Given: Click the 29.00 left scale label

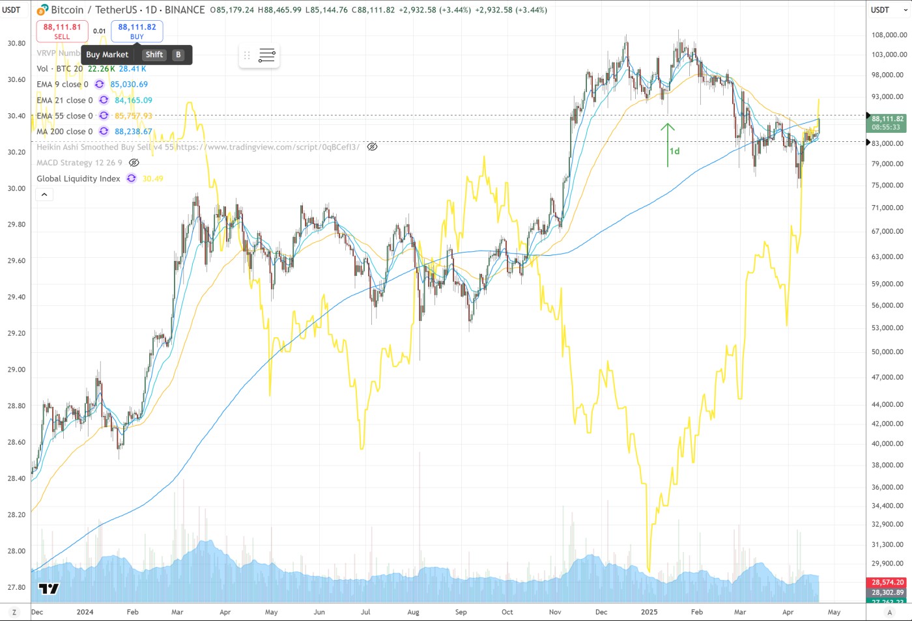Looking at the screenshot, I should tap(16, 369).
